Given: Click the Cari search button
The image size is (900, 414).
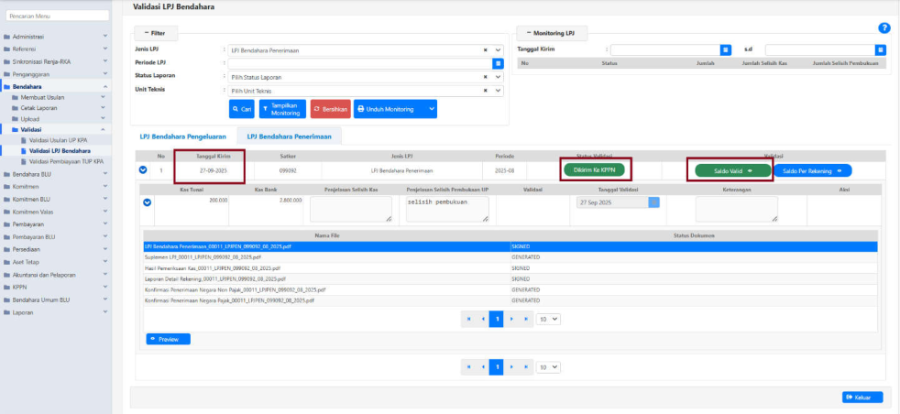Looking at the screenshot, I should coord(243,109).
